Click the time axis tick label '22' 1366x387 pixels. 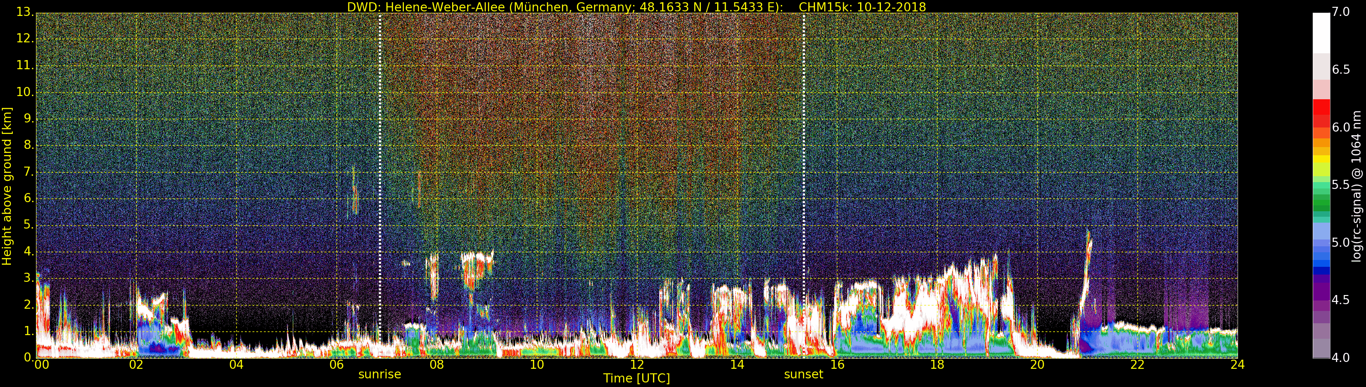coord(1137,365)
